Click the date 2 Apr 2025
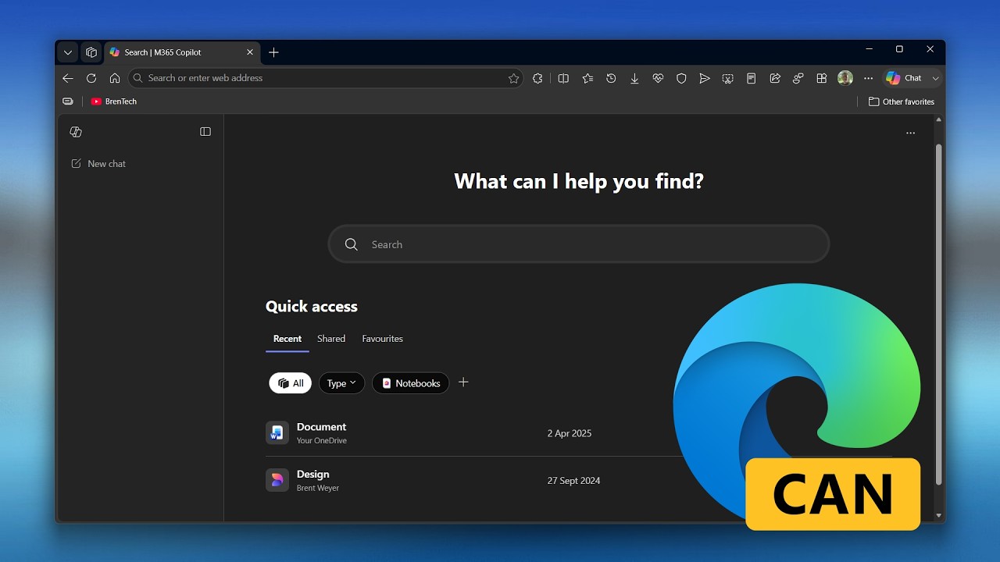 (x=570, y=433)
